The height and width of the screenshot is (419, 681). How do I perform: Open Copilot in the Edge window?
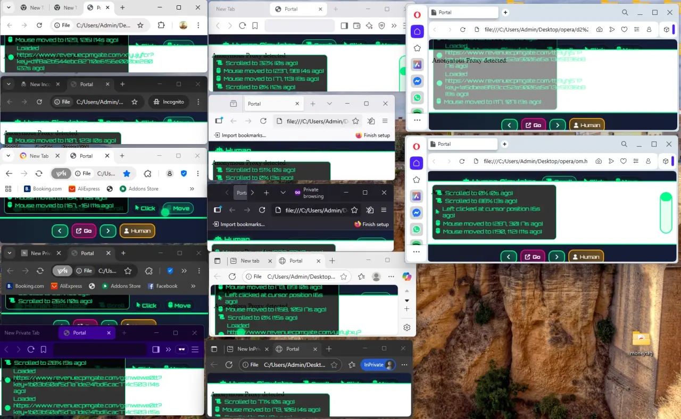click(407, 276)
